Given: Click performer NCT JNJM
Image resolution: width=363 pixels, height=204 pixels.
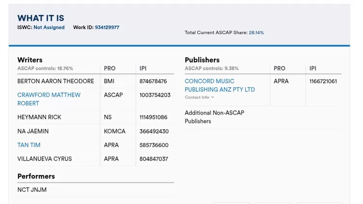Looking at the screenshot, I should tap(32, 190).
